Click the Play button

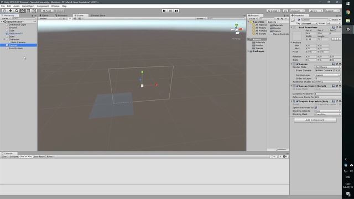tap(164, 11)
